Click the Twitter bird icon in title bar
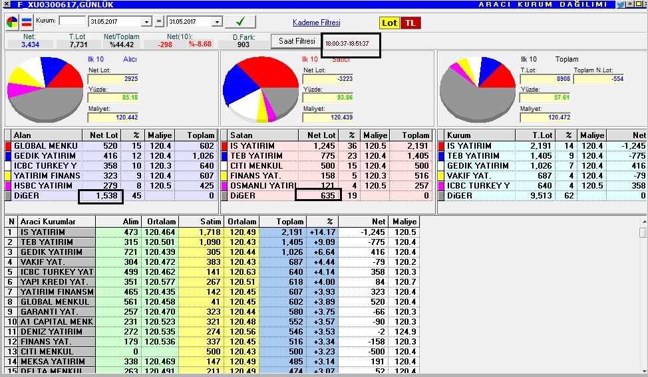Viewport: 648px width, 377px height. pyautogui.click(x=621, y=5)
